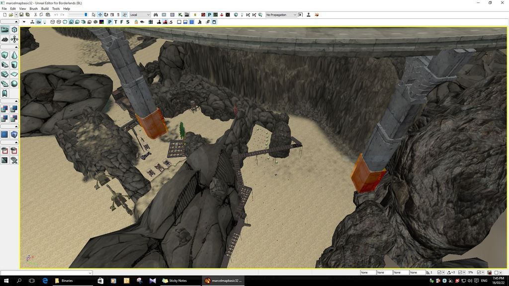Toggle the drag grid checkbox in status bar
Viewport: 509px width, 286px height.
(439, 273)
